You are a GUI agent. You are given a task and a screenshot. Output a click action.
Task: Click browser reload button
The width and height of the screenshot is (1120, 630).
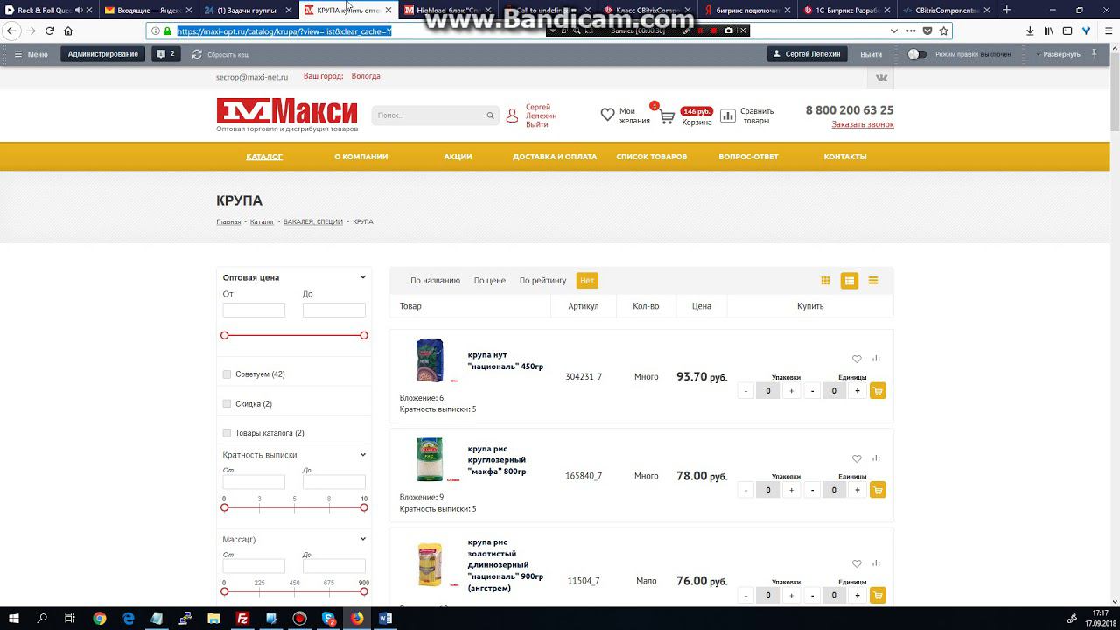coord(50,31)
